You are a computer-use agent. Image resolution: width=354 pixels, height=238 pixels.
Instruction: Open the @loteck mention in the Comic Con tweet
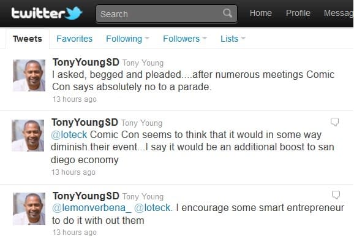pyautogui.click(x=69, y=135)
